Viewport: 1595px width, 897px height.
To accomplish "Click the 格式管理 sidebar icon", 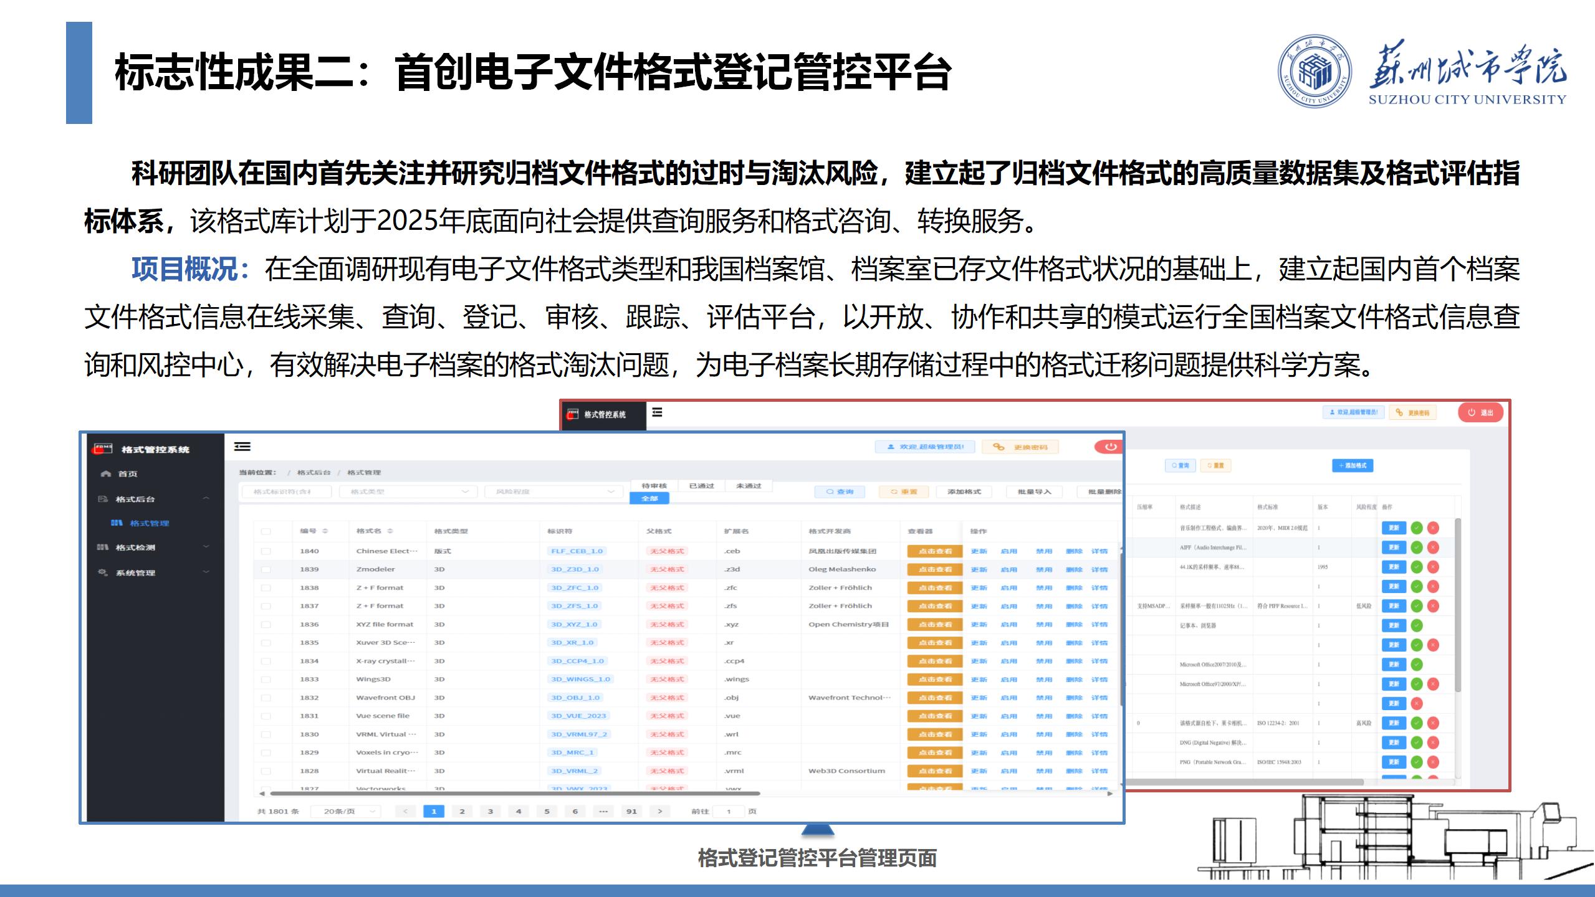I will [x=117, y=523].
